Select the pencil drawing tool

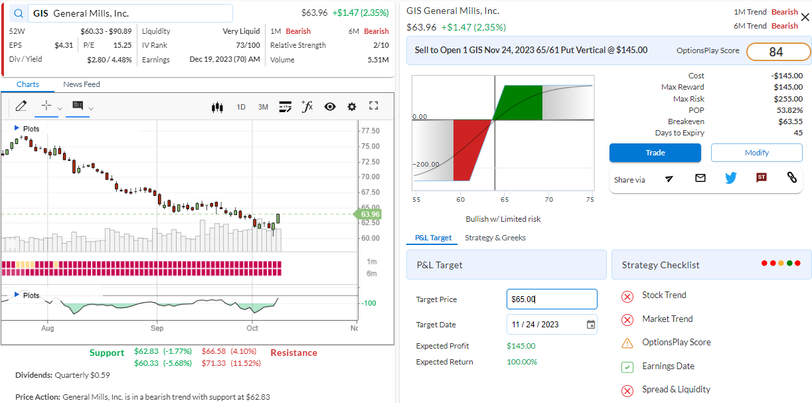tap(21, 106)
